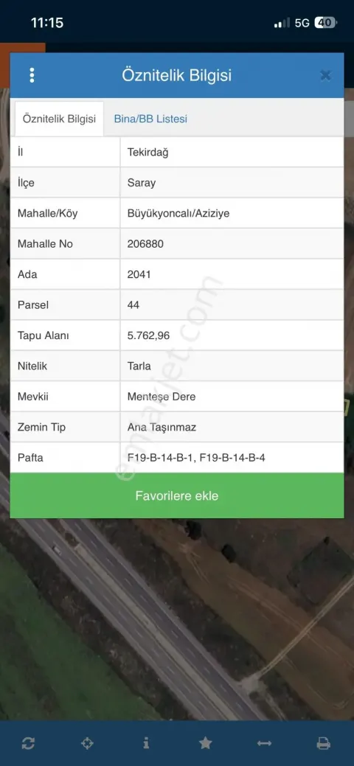Tap the Favorilere ekle button
The image size is (354, 766).
177,496
